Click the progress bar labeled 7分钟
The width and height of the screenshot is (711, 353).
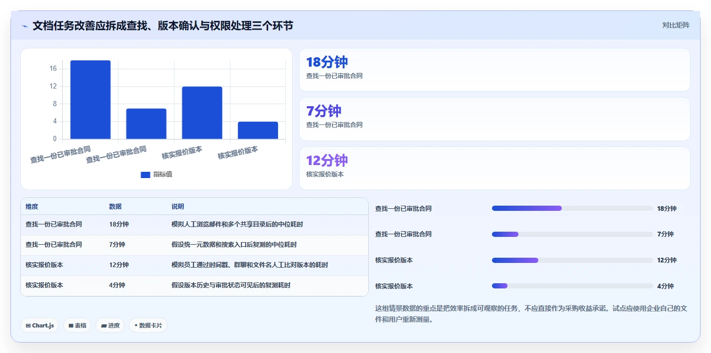572,234
